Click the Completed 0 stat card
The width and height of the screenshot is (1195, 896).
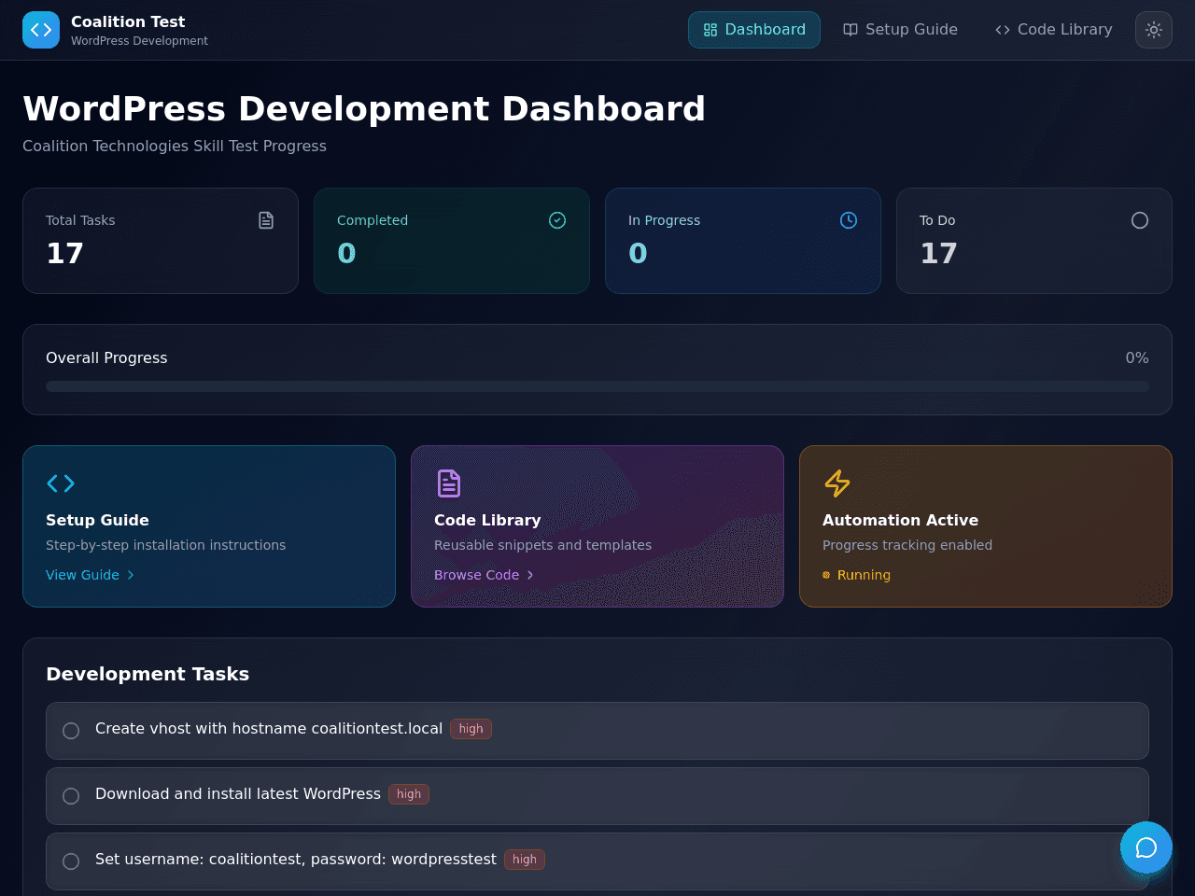452,241
